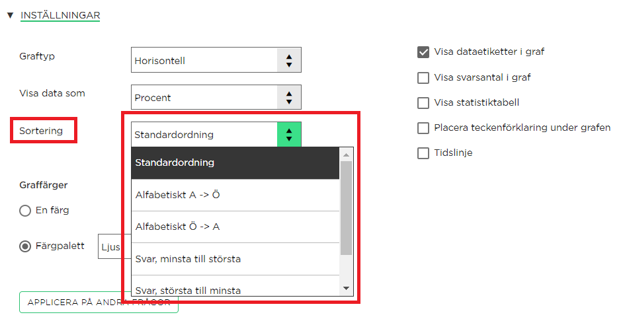Click the green Sortering dropdown arrow icon
This screenshot has width=627, height=323.
click(x=289, y=135)
